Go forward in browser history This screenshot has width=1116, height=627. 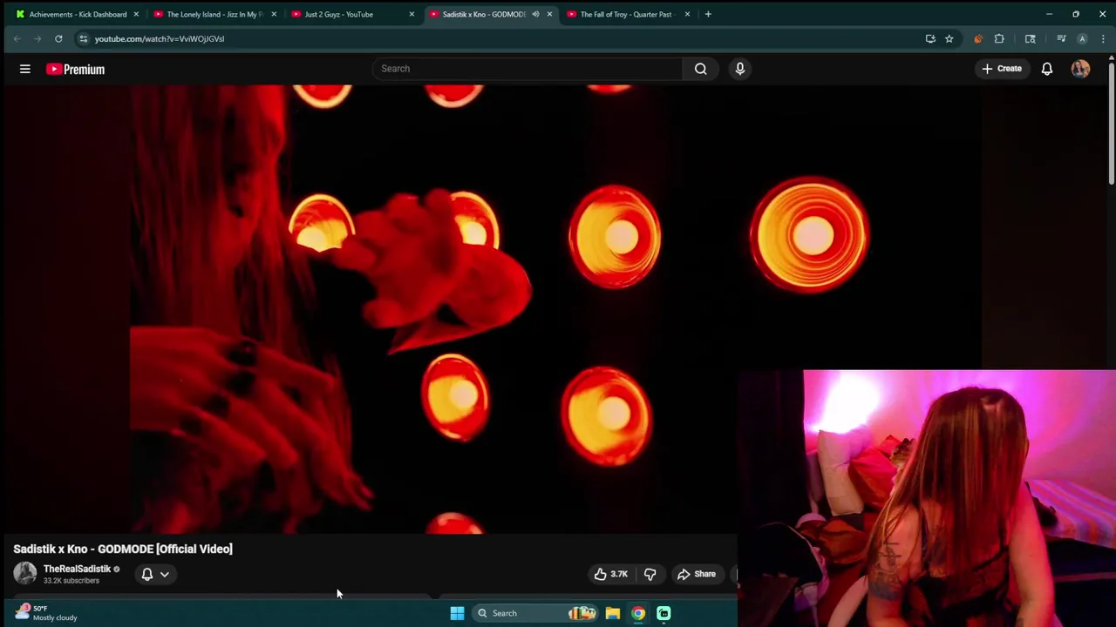point(37,38)
